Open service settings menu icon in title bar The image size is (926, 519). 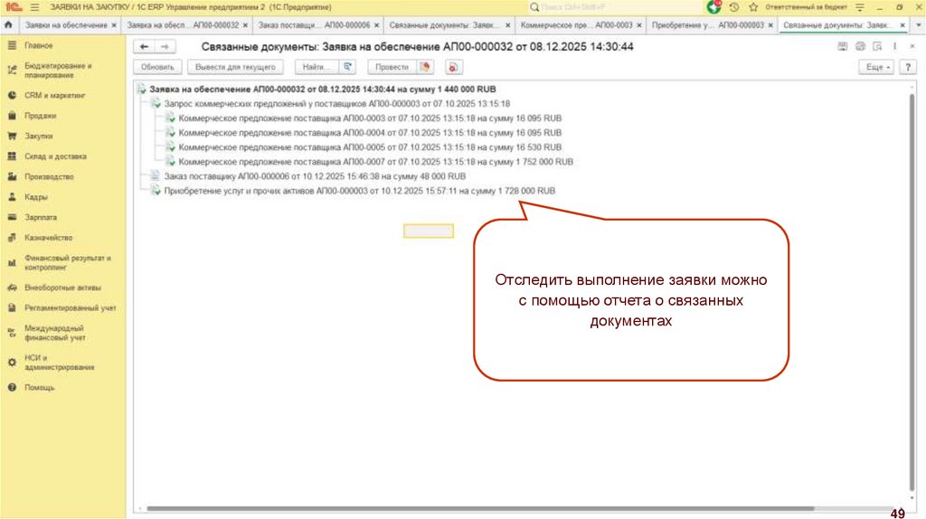pos(860,7)
